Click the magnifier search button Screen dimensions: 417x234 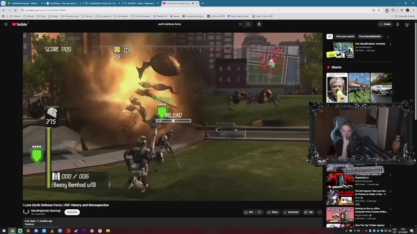248,24
